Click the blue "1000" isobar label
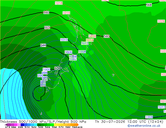Screen dimensions: 166x128 coord(47,69)
